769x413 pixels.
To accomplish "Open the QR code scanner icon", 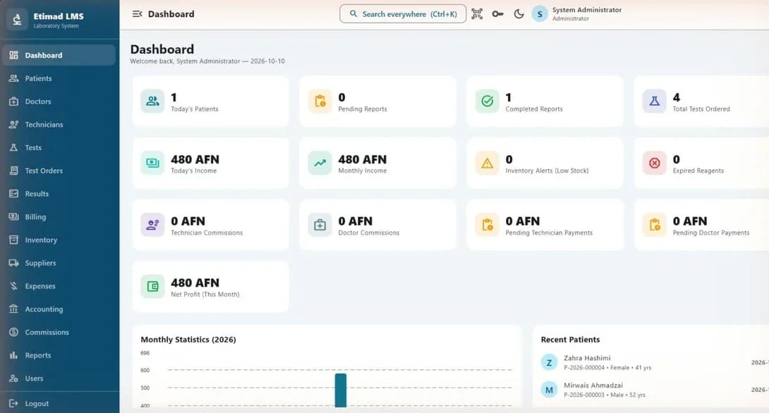I will 477,14.
